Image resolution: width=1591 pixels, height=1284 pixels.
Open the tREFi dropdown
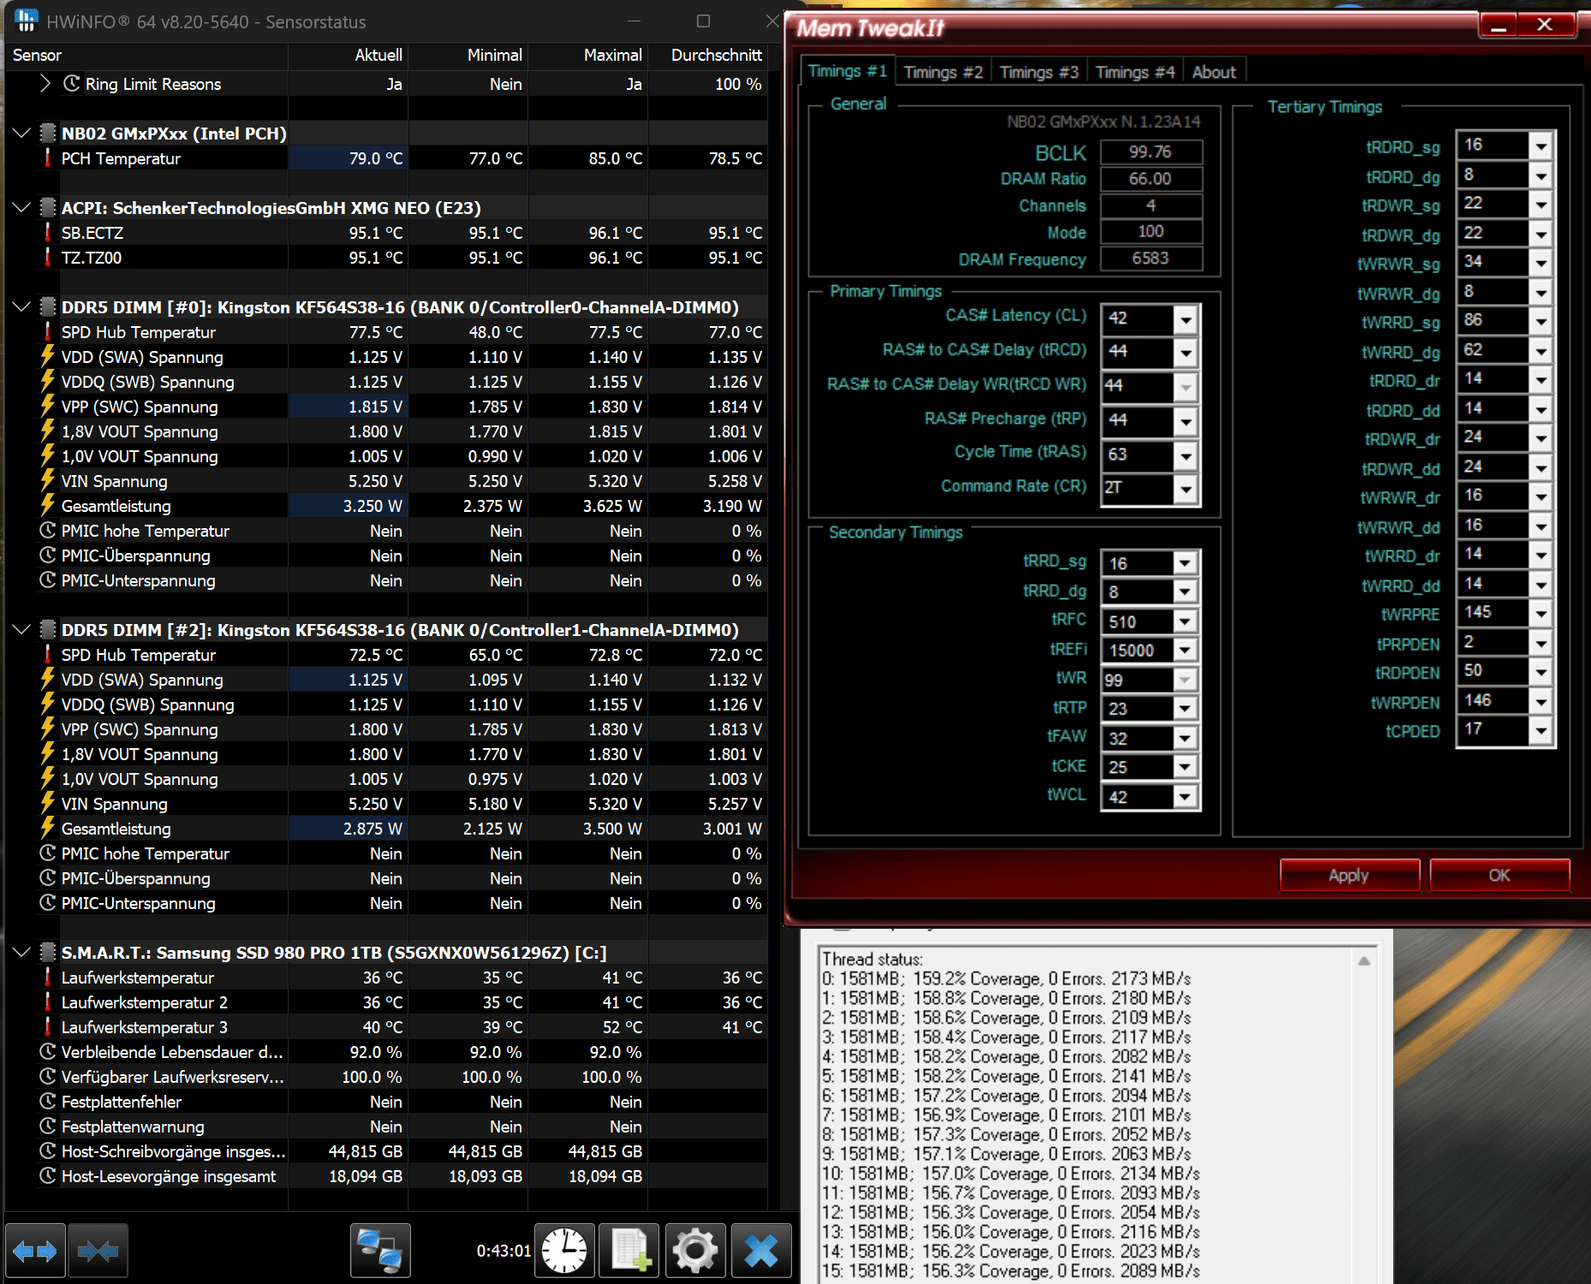[1185, 651]
